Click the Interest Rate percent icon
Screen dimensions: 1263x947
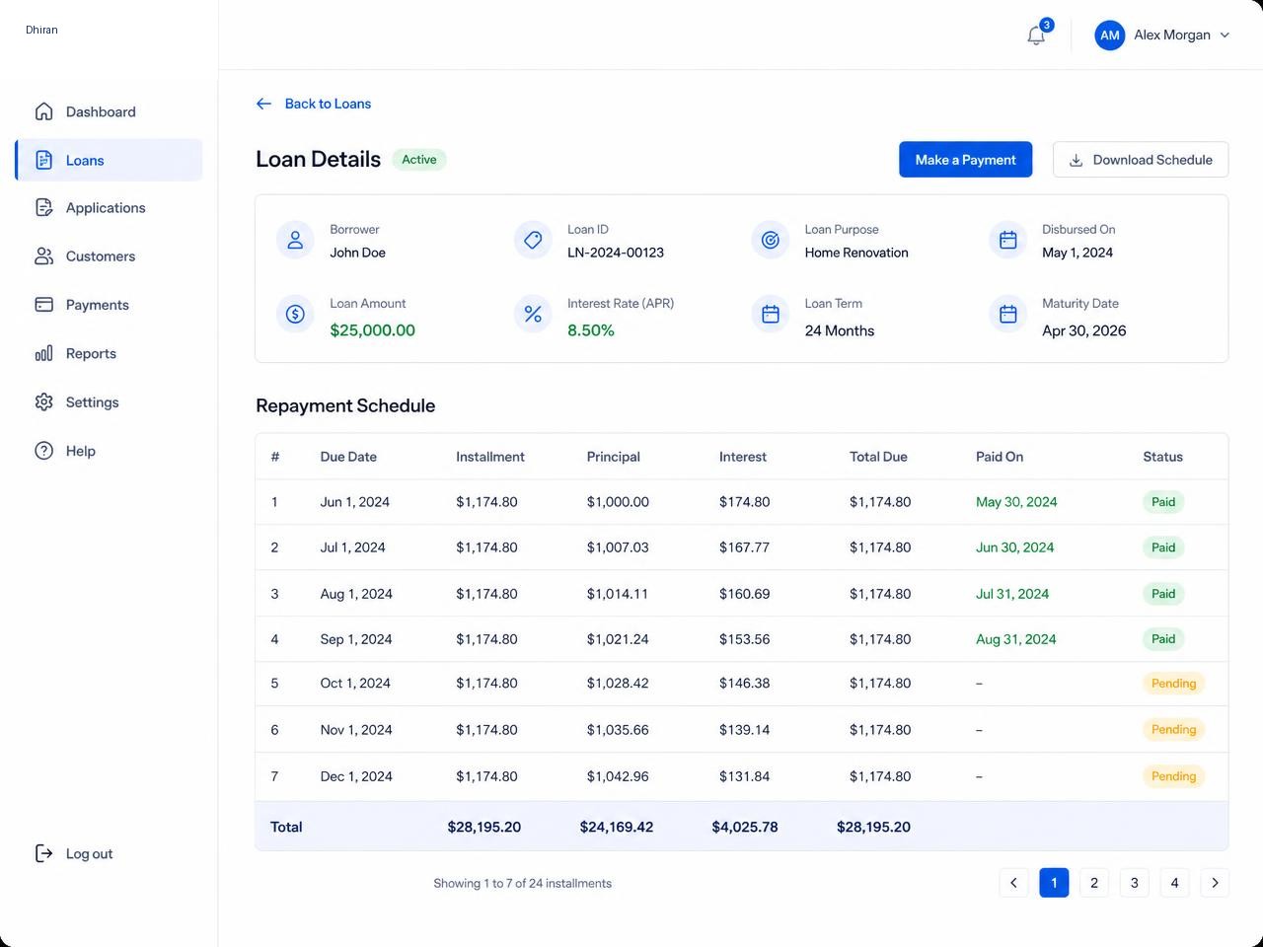[533, 314]
